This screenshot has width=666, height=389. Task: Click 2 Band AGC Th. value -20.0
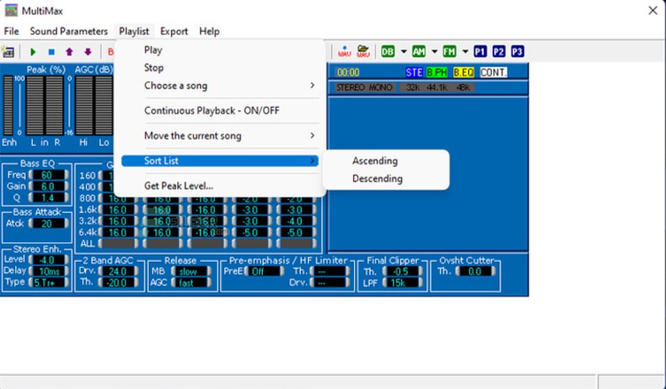(x=118, y=283)
